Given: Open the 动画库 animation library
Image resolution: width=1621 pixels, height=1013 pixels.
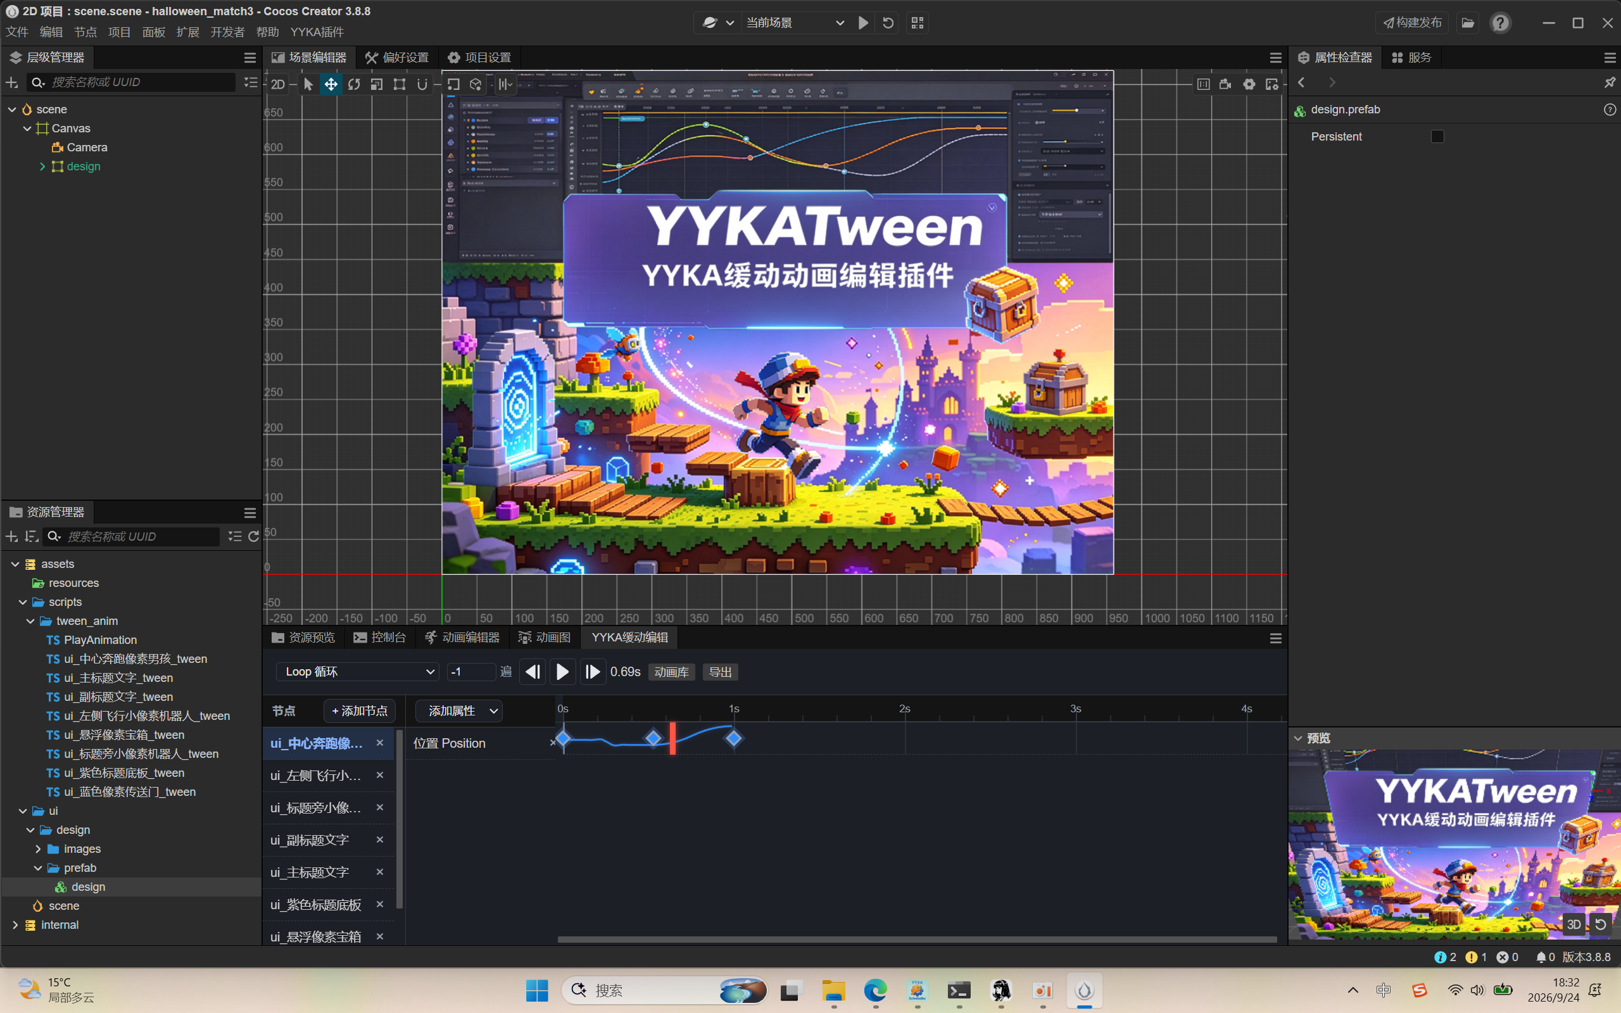Looking at the screenshot, I should pyautogui.click(x=671, y=672).
